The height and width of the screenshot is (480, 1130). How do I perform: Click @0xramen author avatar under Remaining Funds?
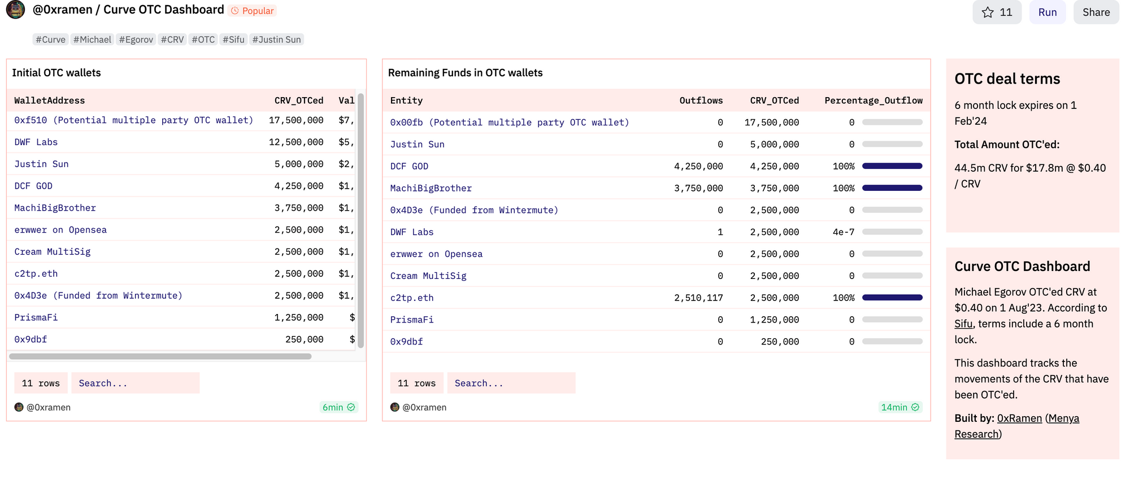pyautogui.click(x=395, y=407)
